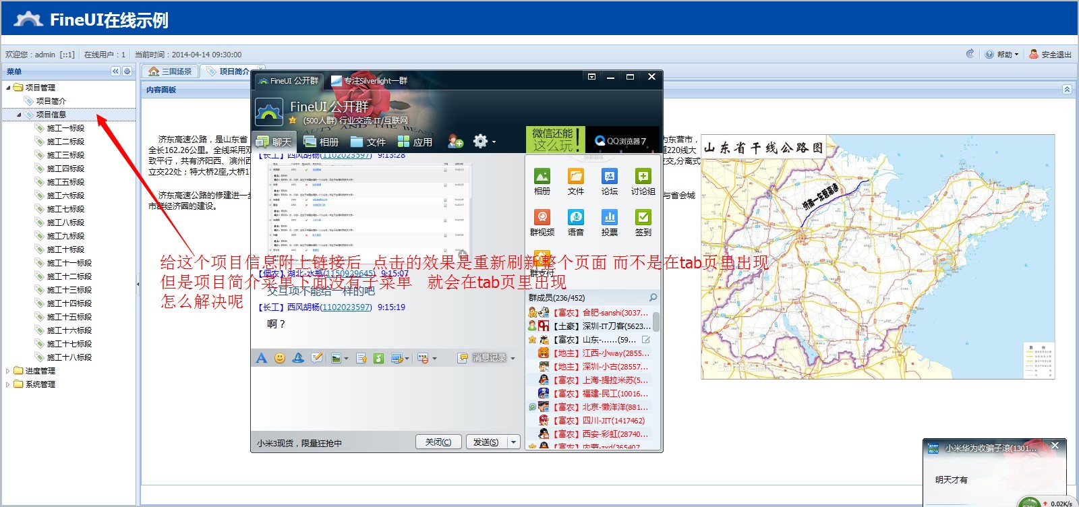Switch to FineUI 公开群 chat tab
The height and width of the screenshot is (507, 1079).
point(289,81)
